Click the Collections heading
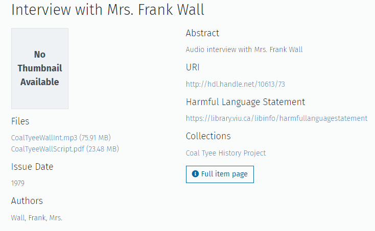375x231 pixels. pos(208,136)
